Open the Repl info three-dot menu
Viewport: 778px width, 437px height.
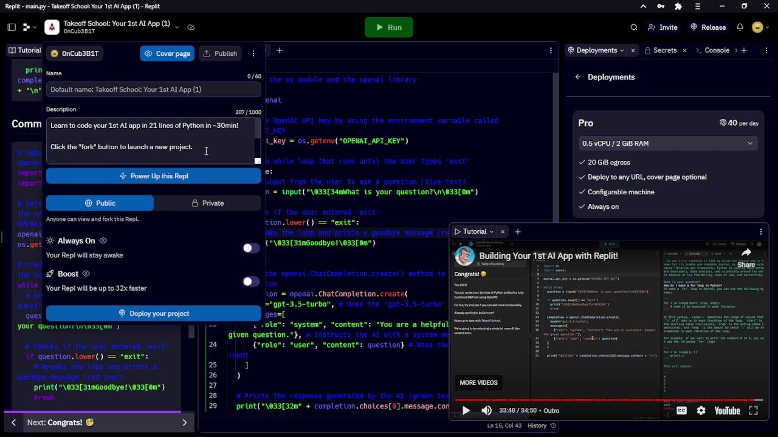[x=253, y=53]
